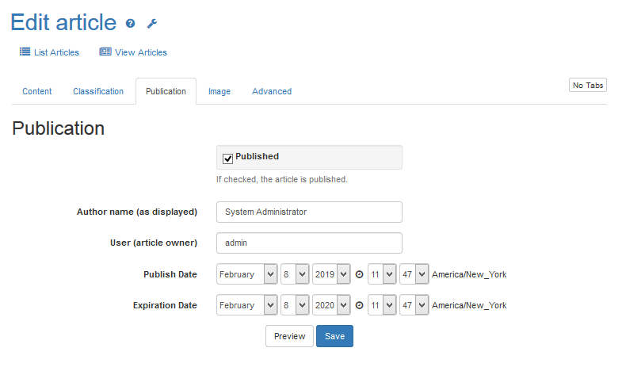Image resolution: width=622 pixels, height=367 pixels.
Task: Click the clock icon beside Expiration Date
Action: [359, 305]
